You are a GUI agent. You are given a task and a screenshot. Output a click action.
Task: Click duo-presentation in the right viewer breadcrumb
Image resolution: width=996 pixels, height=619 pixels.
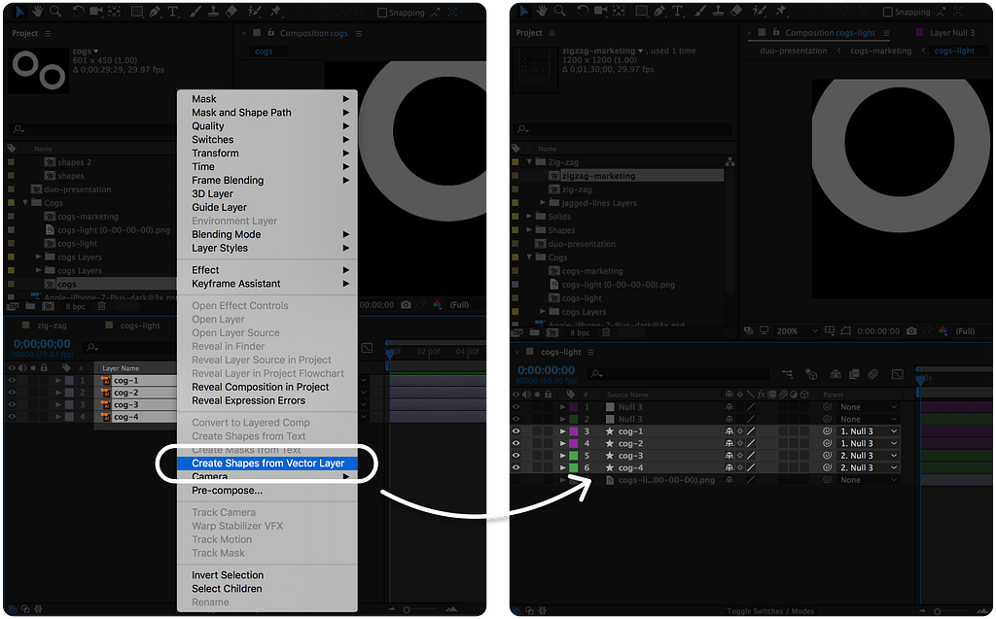tap(794, 51)
